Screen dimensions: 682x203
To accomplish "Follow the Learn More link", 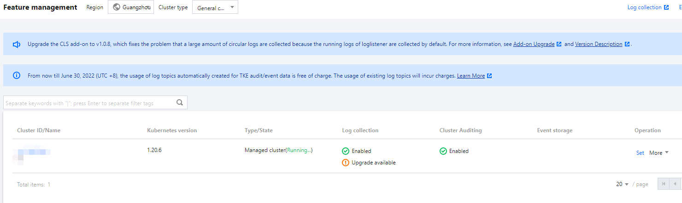I will click(470, 76).
